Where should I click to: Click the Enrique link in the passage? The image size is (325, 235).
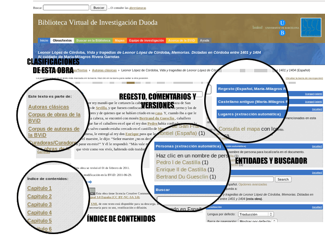point(132,134)
